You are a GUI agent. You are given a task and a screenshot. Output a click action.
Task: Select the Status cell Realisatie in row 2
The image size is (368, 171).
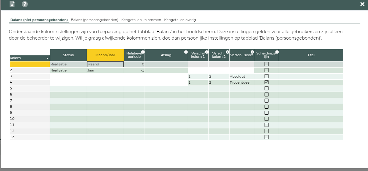point(68,70)
